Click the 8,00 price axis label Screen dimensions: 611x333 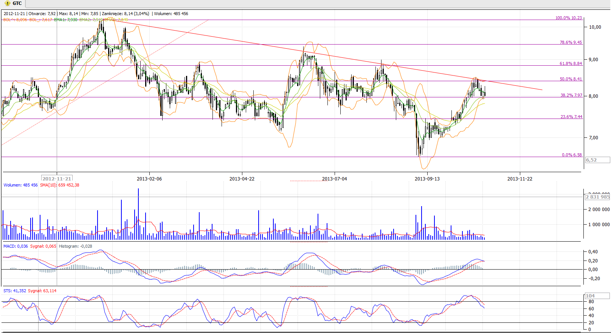(593, 96)
